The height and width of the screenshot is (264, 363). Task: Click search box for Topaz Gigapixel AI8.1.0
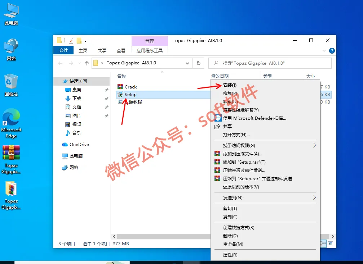270,63
